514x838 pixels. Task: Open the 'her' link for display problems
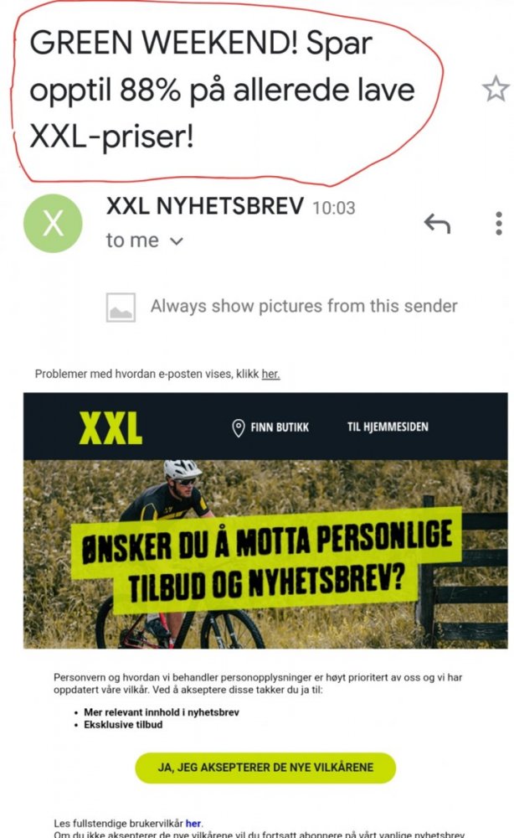click(270, 374)
